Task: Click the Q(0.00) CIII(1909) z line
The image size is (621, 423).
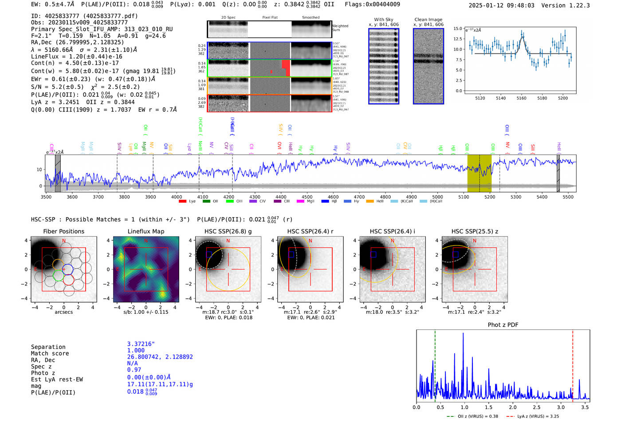Action: (81, 109)
